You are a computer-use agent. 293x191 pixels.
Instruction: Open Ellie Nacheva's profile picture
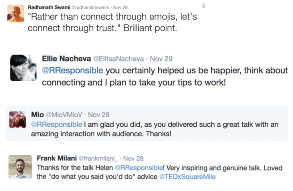coord(23,68)
